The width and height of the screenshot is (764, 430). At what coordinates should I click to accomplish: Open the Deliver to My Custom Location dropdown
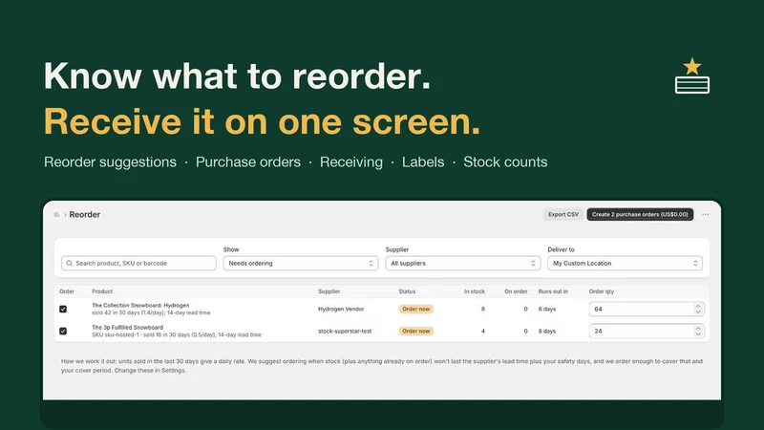tap(625, 264)
